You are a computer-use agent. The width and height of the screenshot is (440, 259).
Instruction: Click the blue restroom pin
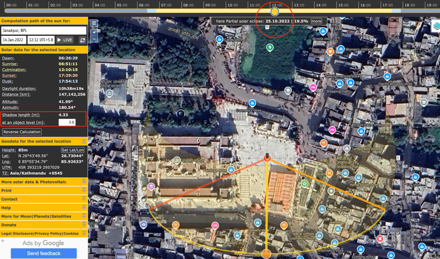point(143,224)
